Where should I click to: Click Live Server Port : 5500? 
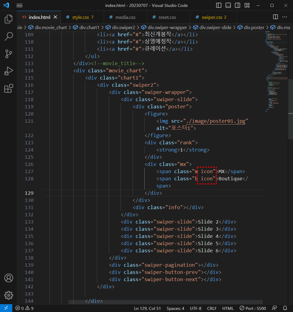point(253,308)
